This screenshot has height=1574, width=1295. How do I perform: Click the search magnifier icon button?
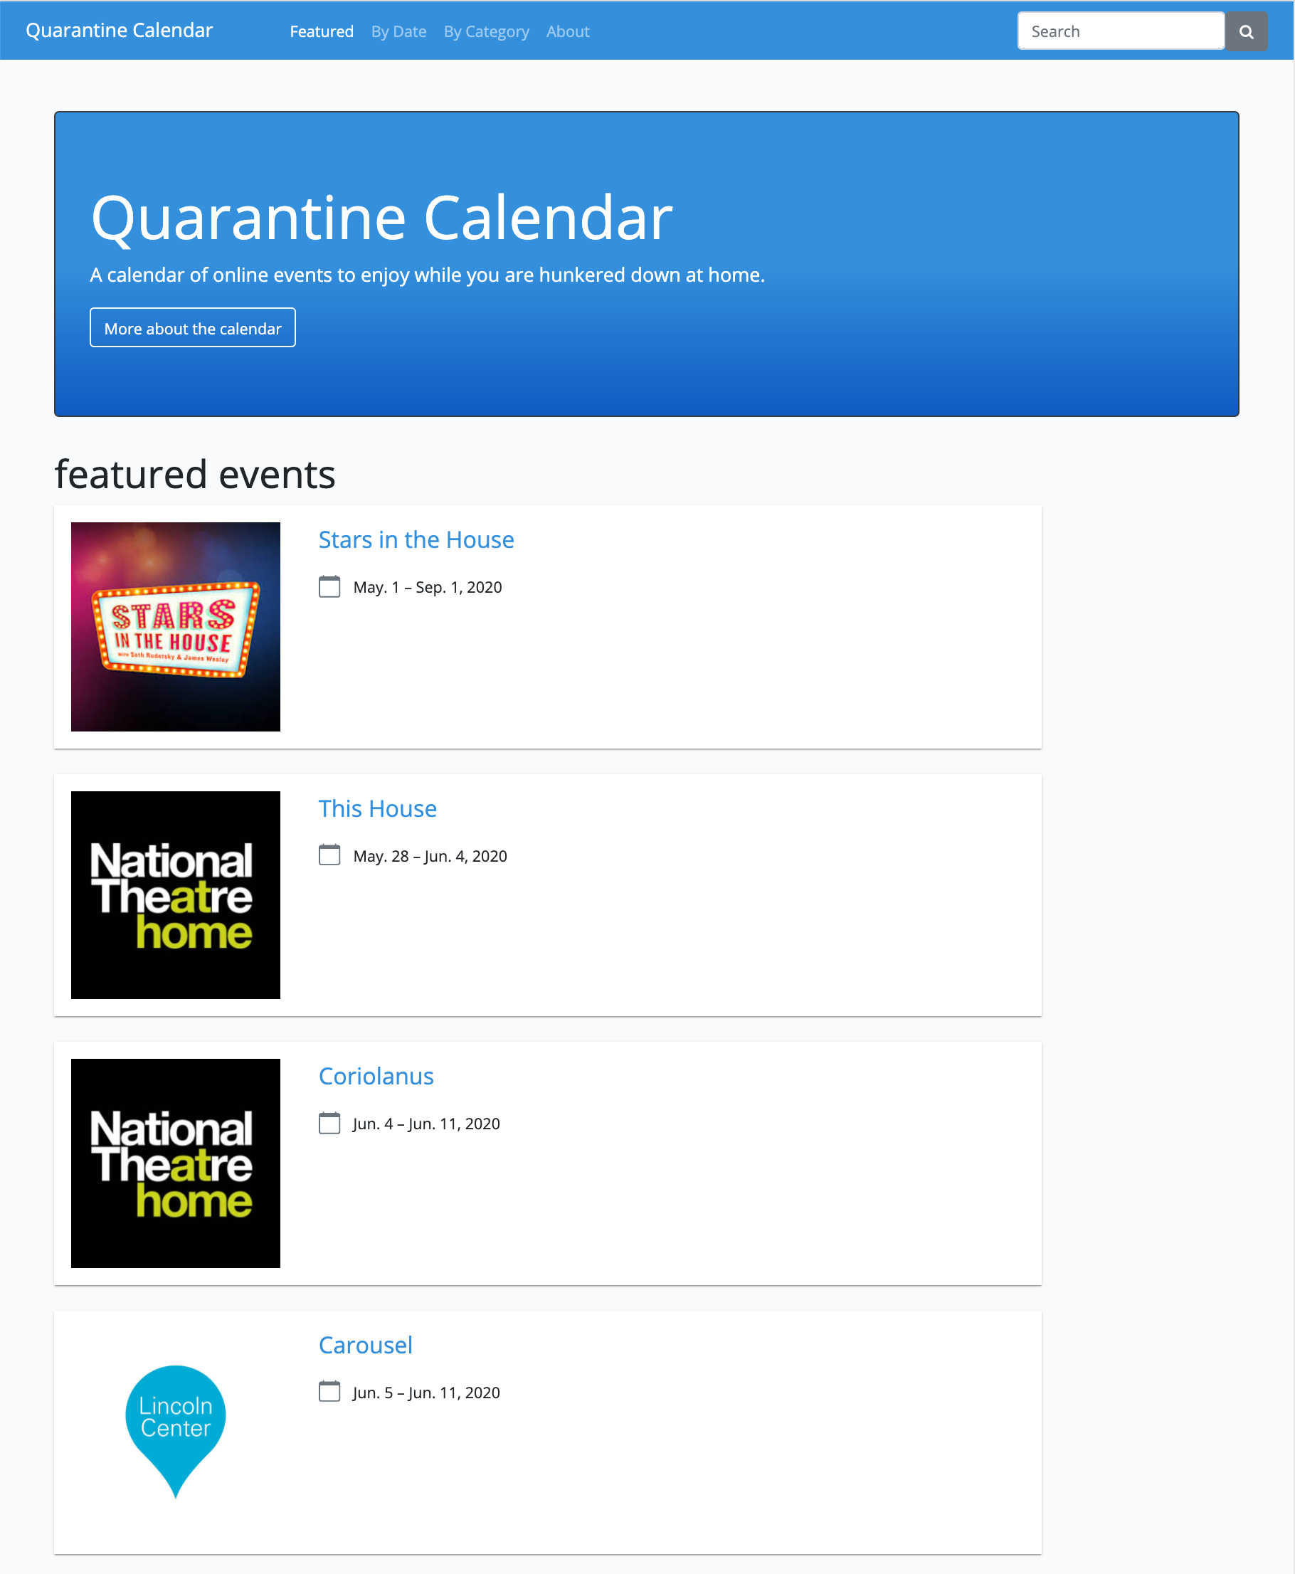click(1246, 31)
